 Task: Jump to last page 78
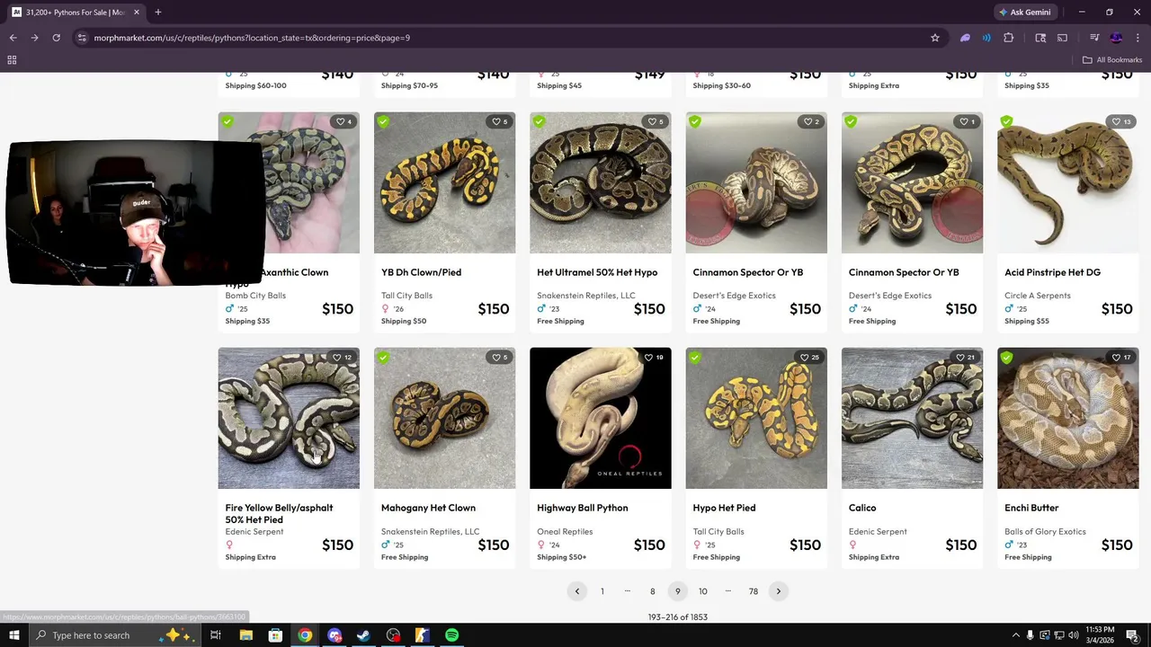[754, 591]
